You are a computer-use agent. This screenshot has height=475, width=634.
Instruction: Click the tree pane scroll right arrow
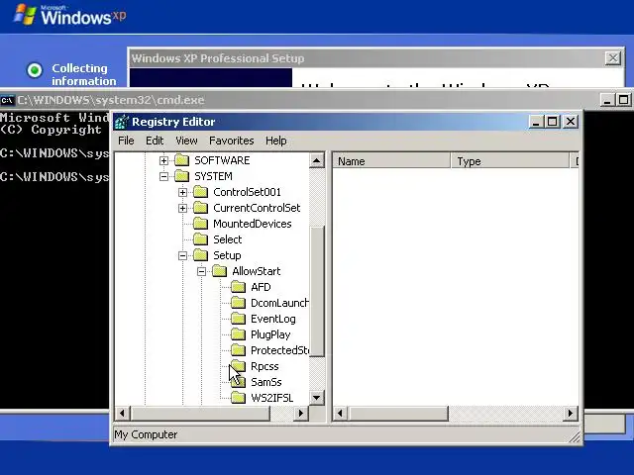(301, 414)
